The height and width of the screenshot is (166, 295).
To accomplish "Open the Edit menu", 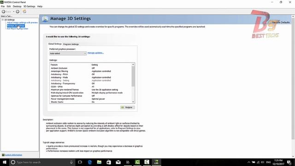I will (x=9, y=6).
